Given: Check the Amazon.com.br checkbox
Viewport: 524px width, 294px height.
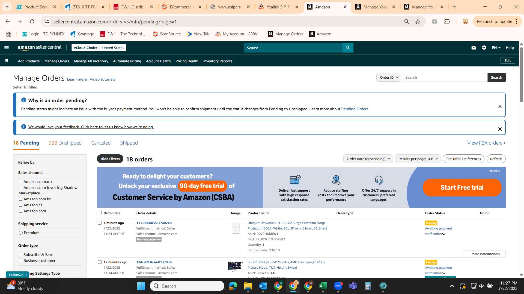Looking at the screenshot, I should coord(20,199).
